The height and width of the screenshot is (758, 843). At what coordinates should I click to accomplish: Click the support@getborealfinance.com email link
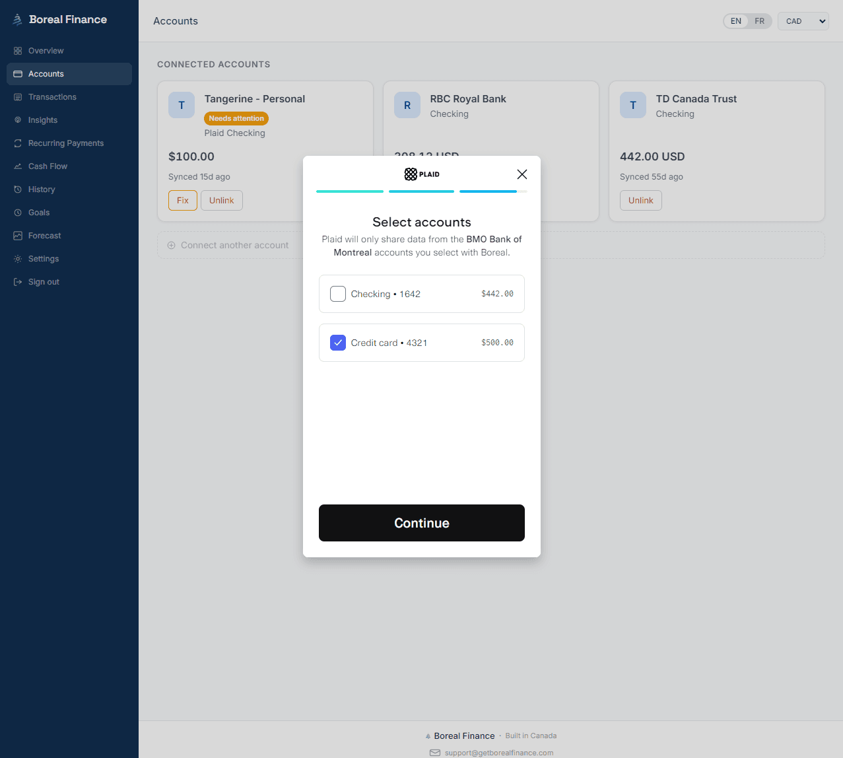tap(499, 753)
